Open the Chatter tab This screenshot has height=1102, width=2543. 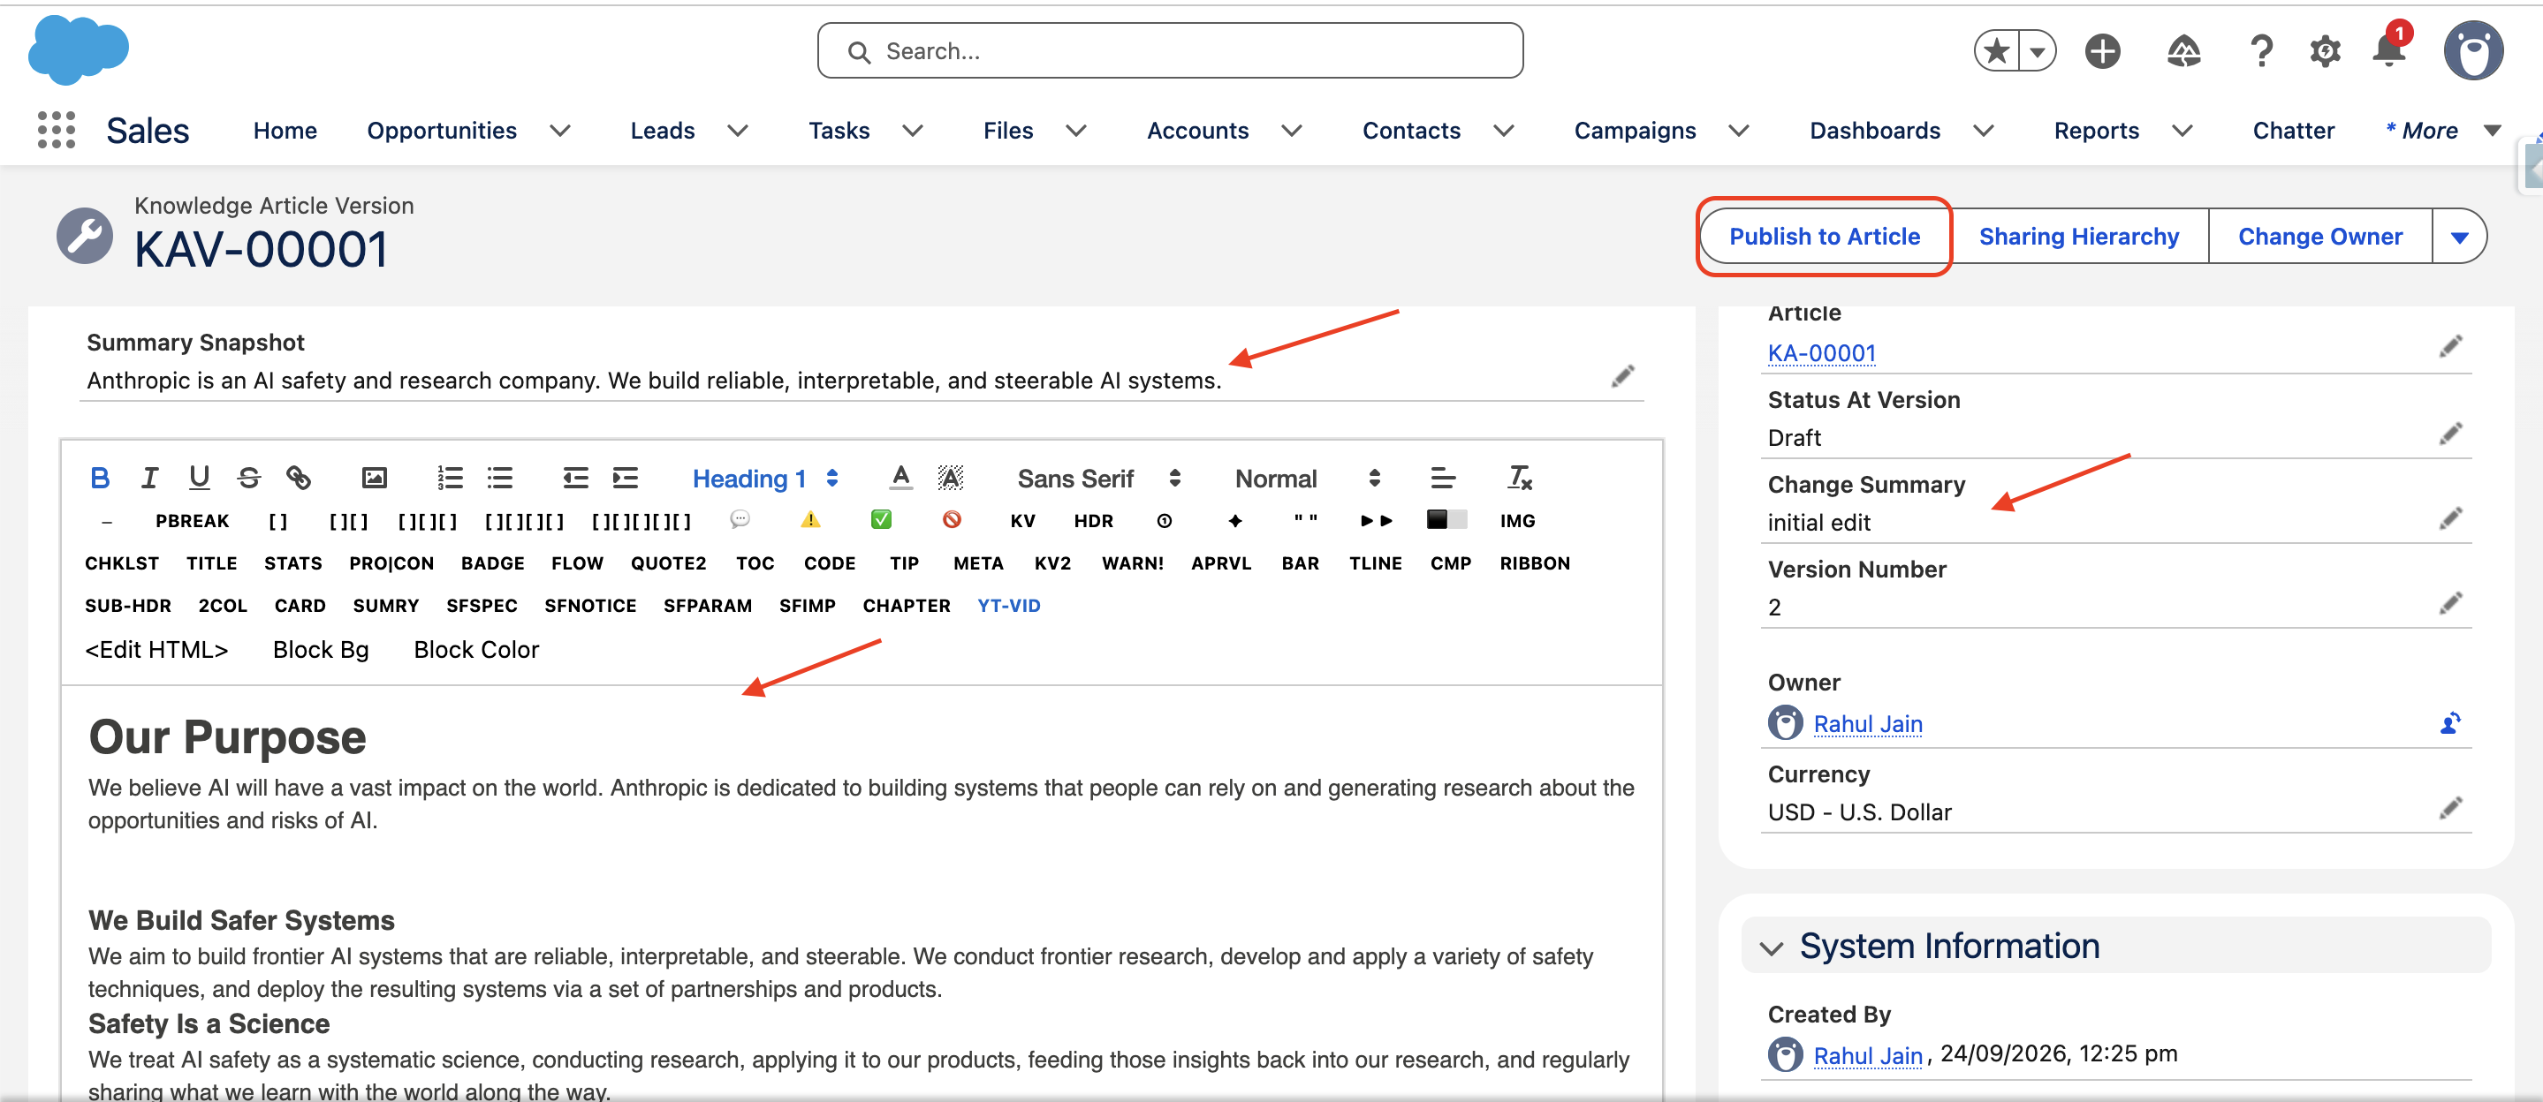tap(2292, 130)
